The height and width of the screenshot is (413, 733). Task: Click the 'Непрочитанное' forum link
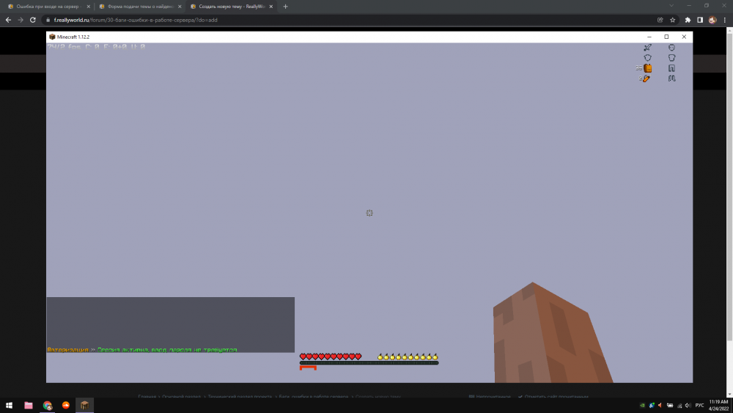490,397
